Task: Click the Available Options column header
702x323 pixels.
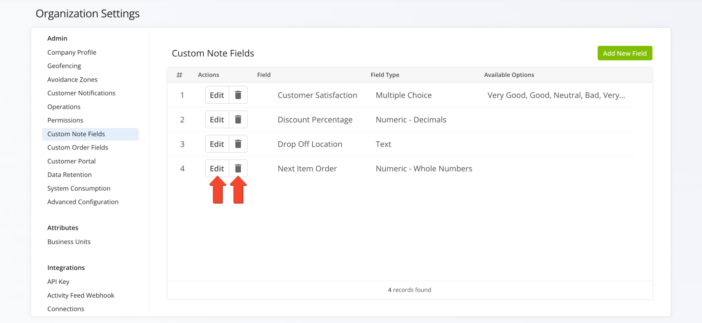Action: click(x=509, y=75)
